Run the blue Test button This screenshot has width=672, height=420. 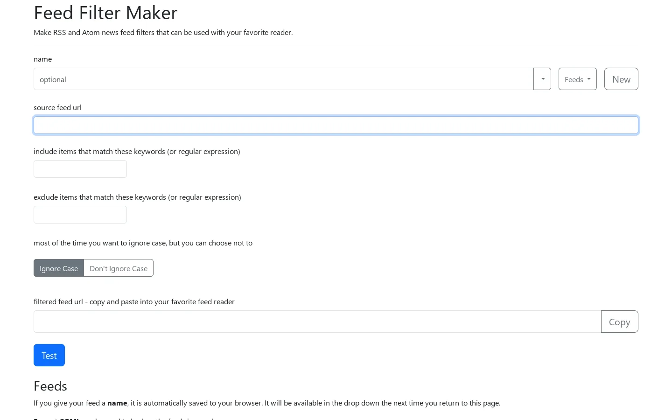(x=49, y=355)
